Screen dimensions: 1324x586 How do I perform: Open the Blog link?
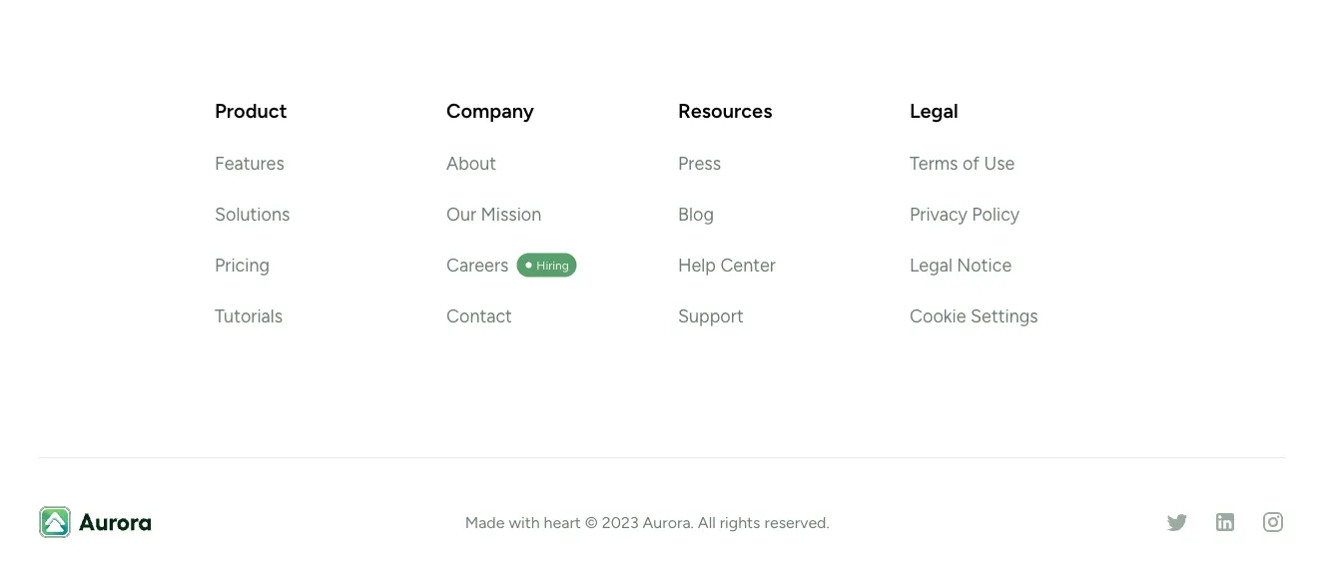pos(696,215)
